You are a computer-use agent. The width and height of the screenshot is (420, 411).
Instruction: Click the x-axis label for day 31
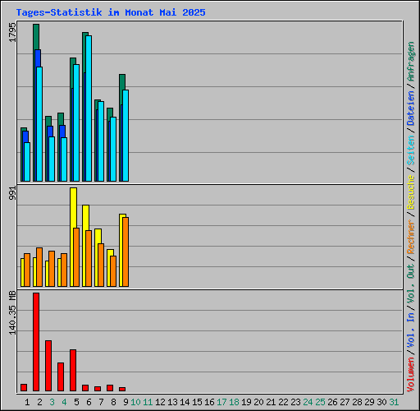[394, 402]
